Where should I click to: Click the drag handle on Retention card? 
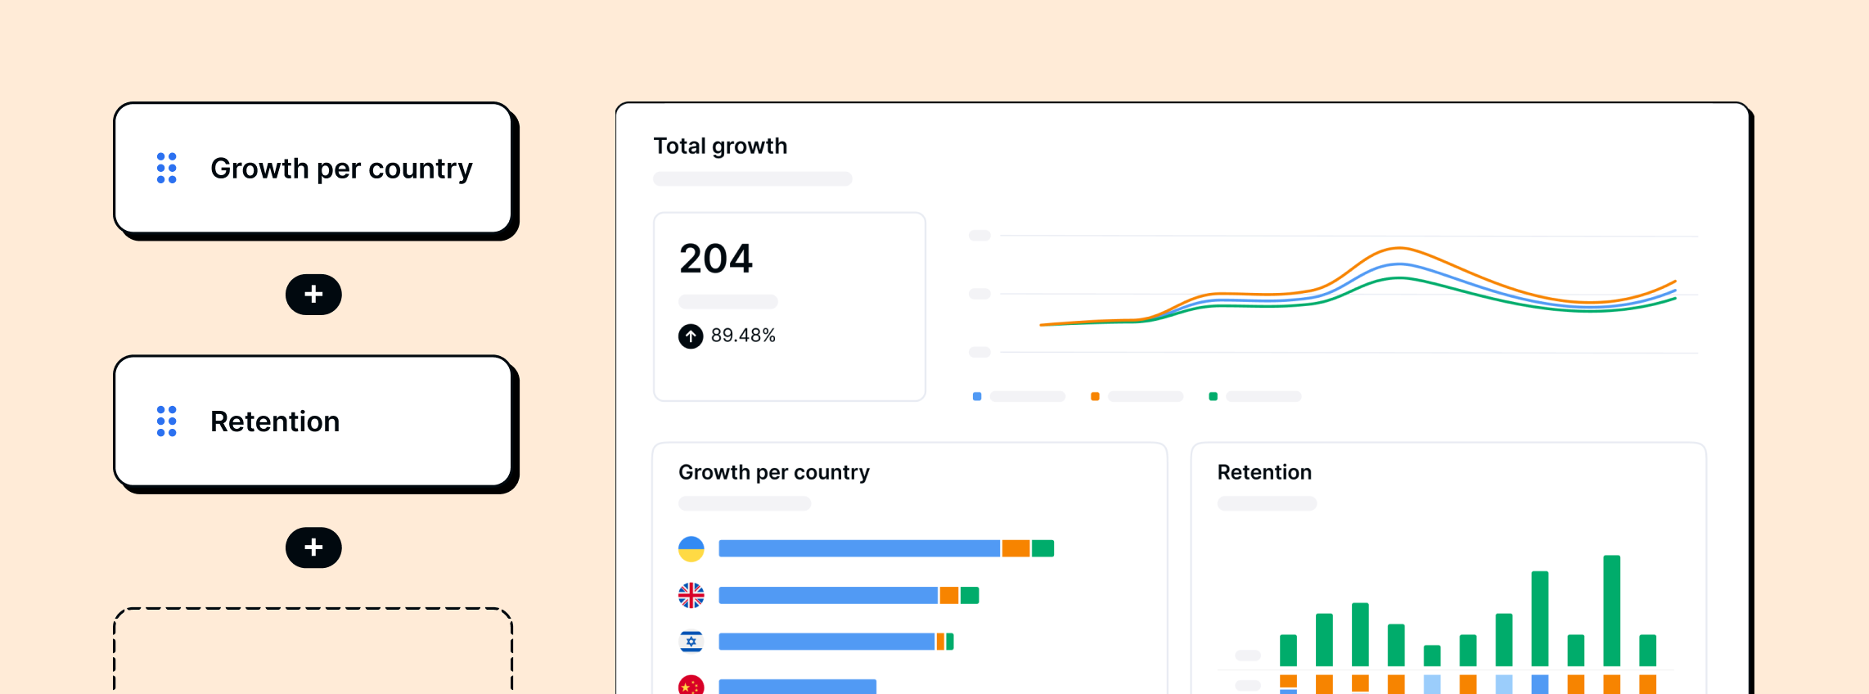[x=167, y=421]
